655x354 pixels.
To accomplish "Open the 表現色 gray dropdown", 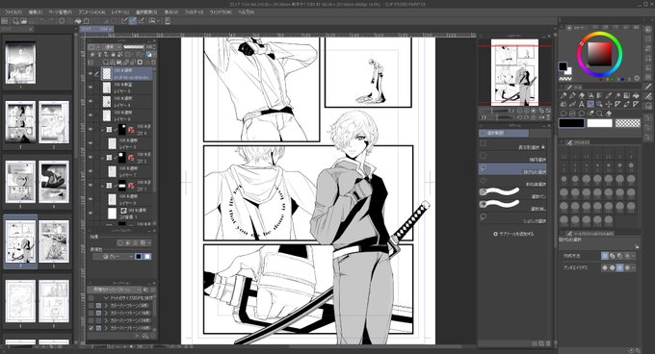I will [113, 257].
